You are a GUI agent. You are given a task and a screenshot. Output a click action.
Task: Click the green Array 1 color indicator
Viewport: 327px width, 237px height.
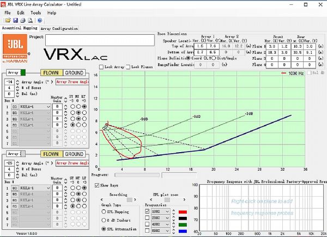23,72
